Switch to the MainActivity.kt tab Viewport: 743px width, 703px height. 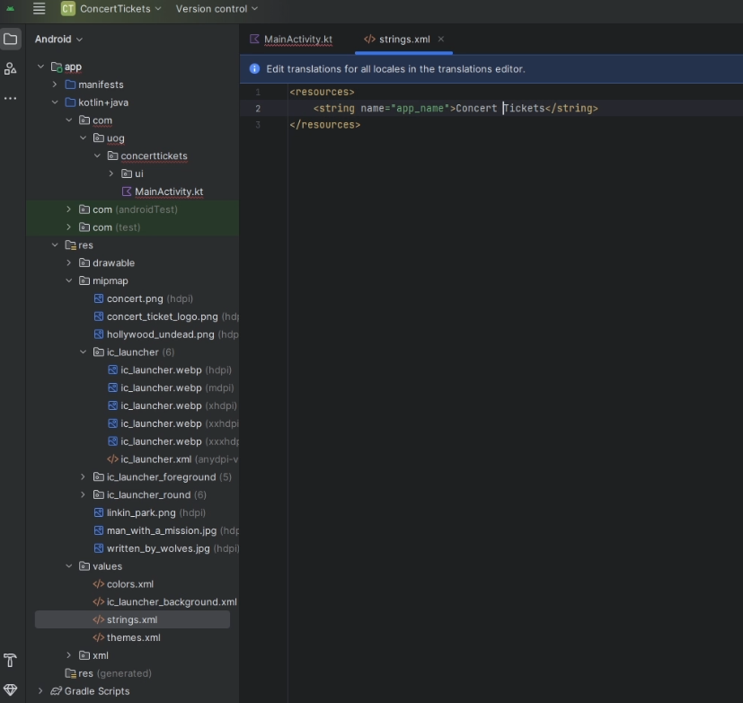[x=291, y=39]
